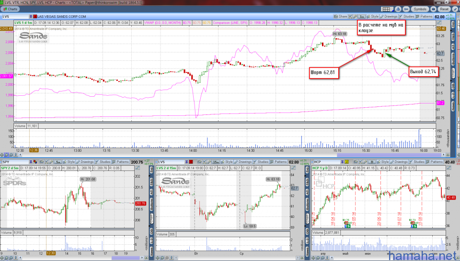Open the Studies menu on the LVS main chart
460x261 pixels.
coord(407,16)
